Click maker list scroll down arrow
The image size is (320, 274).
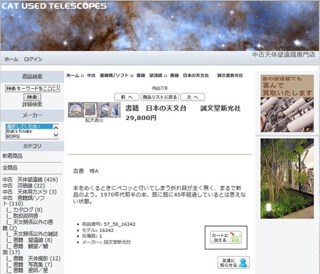(56, 135)
